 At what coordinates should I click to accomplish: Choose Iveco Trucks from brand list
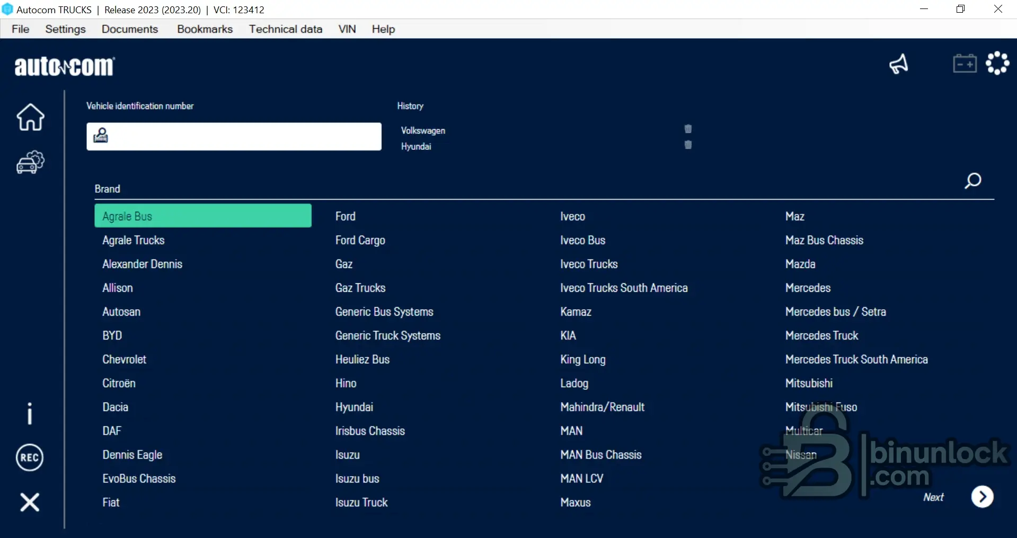589,264
